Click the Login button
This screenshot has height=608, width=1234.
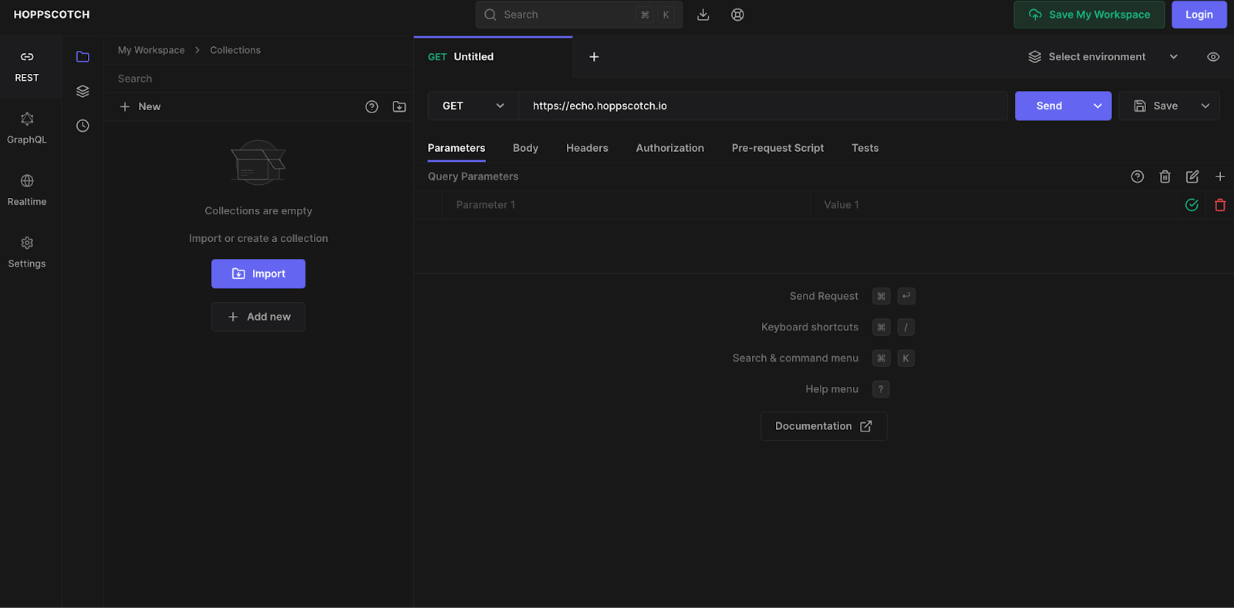(x=1199, y=15)
